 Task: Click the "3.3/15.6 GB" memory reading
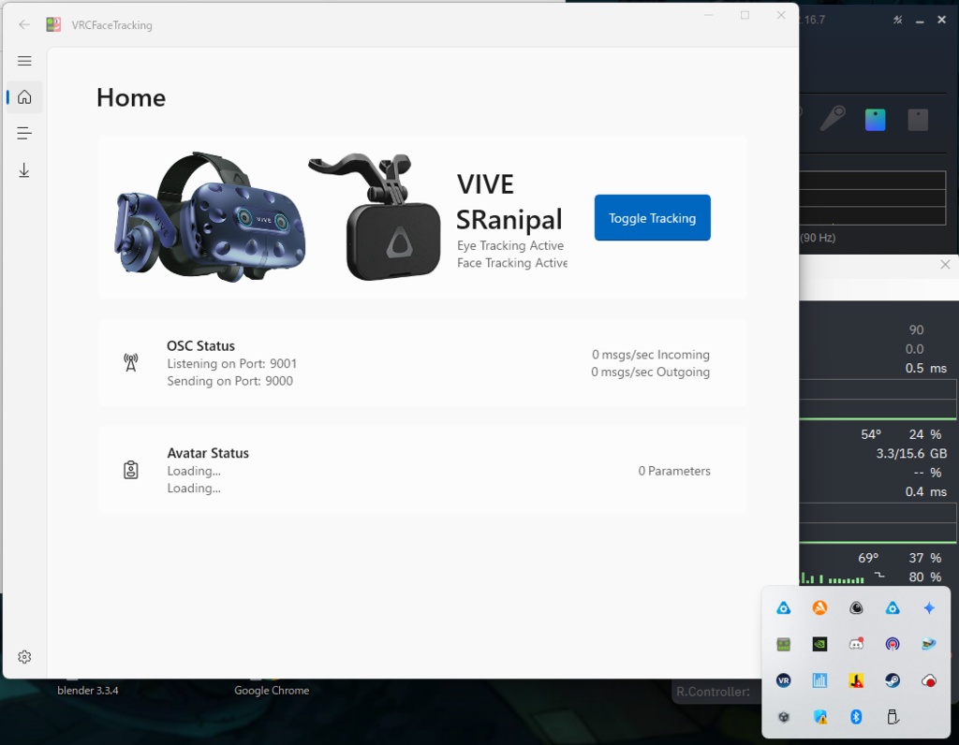(x=911, y=454)
